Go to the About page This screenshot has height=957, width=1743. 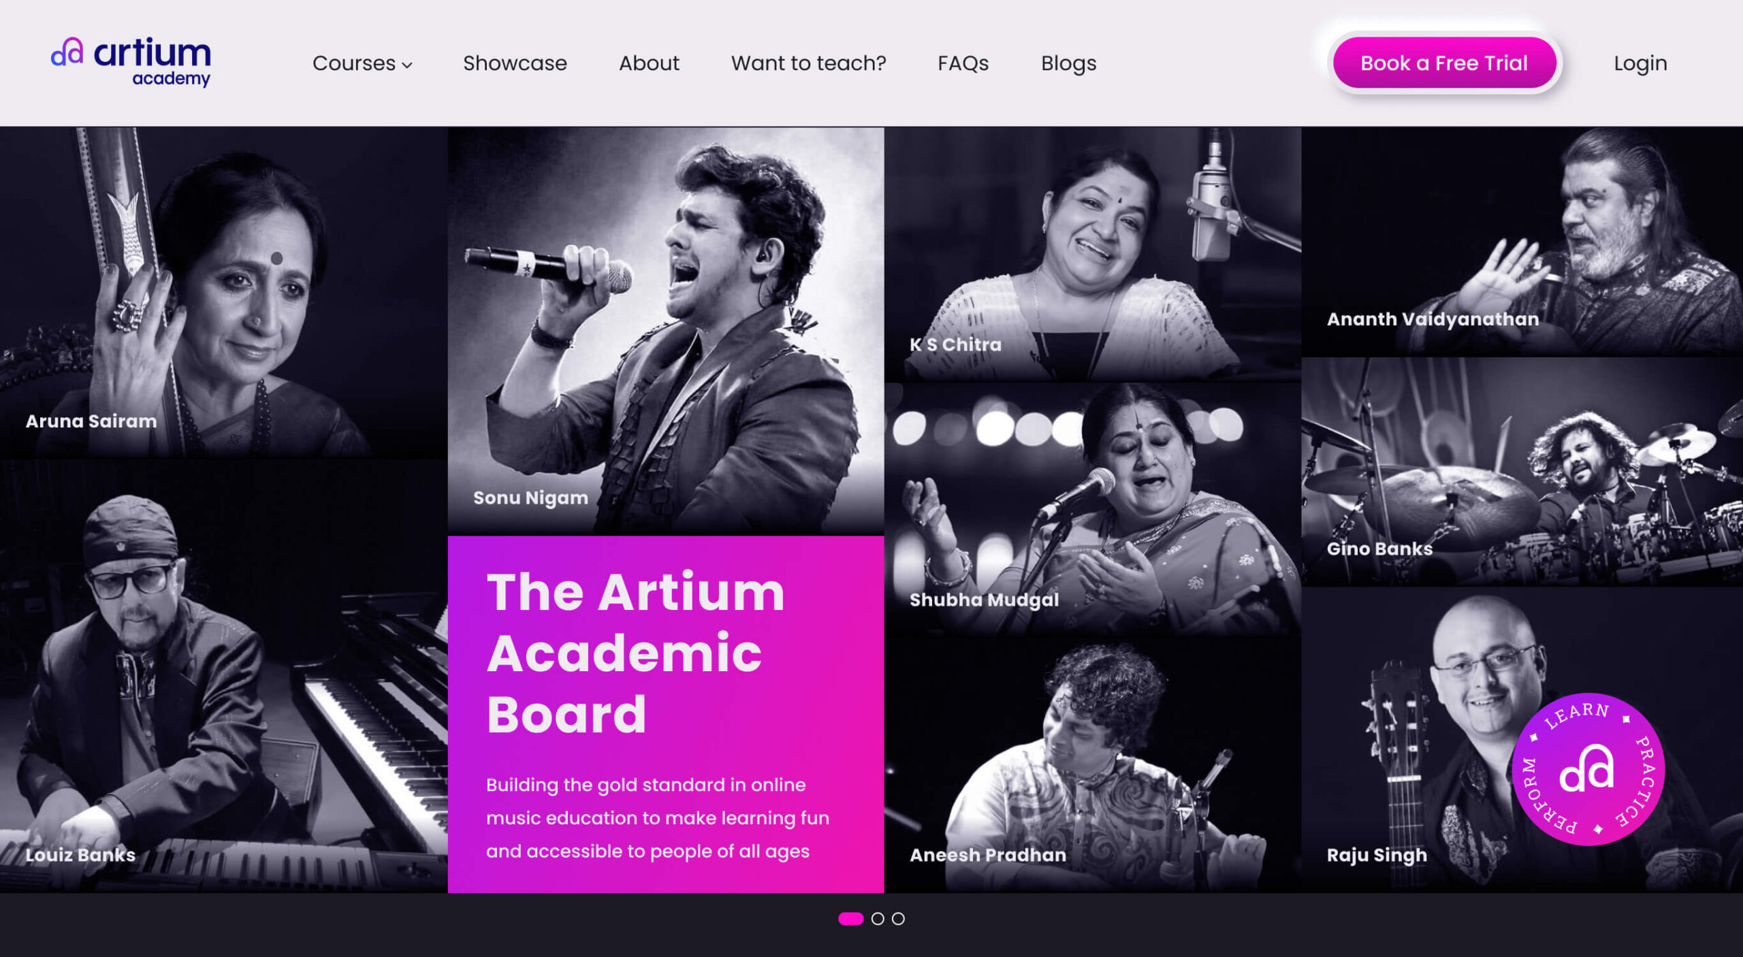[x=649, y=63]
